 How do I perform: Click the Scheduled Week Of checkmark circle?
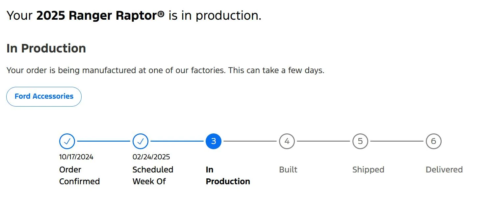point(141,141)
